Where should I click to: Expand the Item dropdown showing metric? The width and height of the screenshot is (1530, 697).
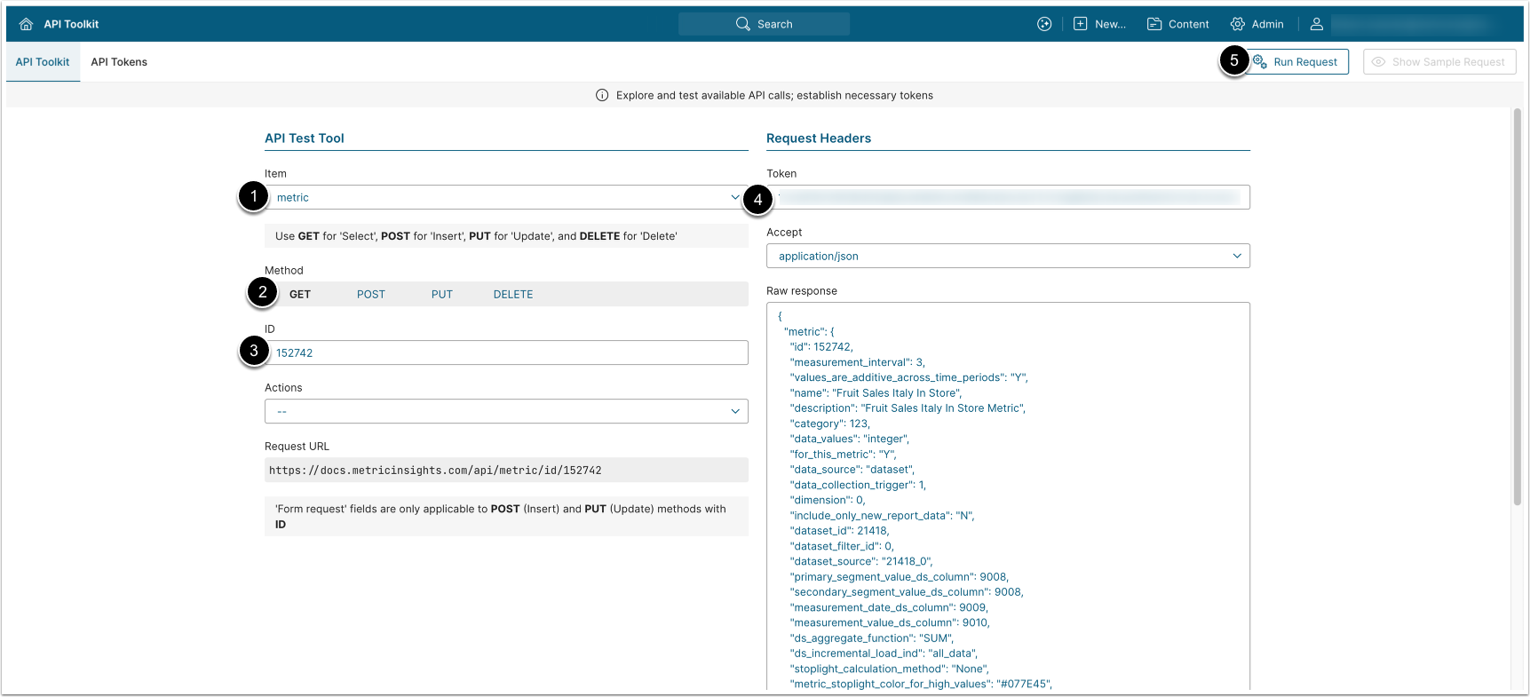(x=506, y=198)
